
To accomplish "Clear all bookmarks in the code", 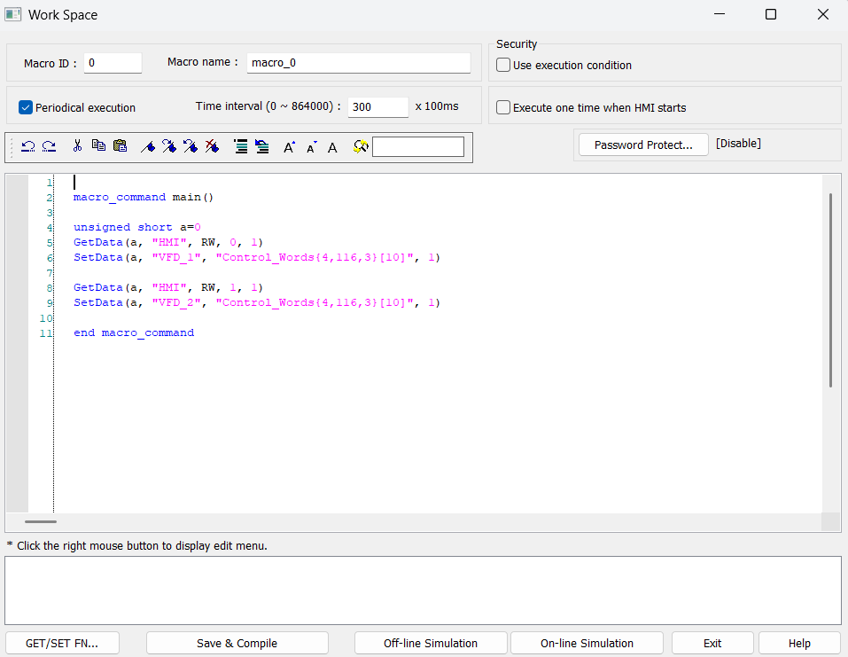I will [211, 146].
